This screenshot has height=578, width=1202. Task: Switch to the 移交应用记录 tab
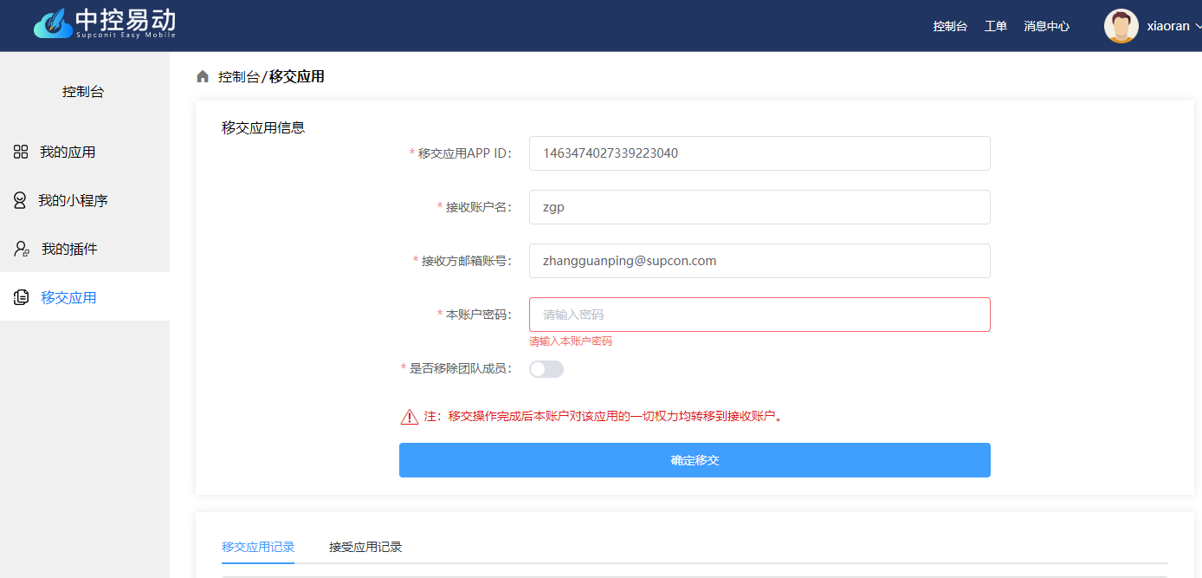point(258,547)
